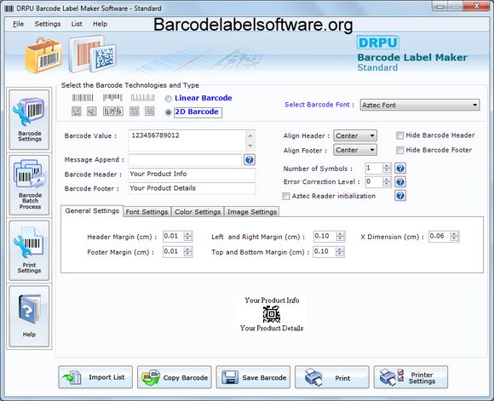
Task: Adjust the Footer Margin spinner arrows
Action: point(187,252)
